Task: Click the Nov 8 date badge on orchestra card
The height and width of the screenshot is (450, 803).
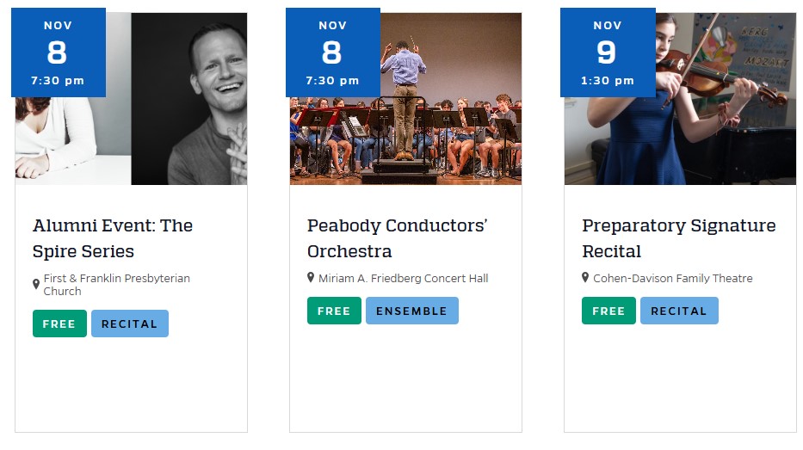Action: [x=332, y=52]
